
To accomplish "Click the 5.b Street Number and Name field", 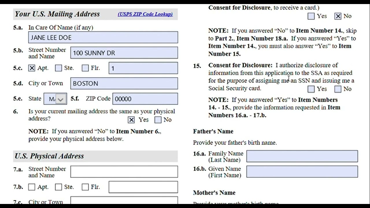I will click(x=124, y=53).
